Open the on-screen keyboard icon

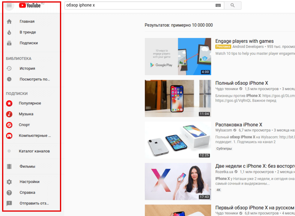218,5
